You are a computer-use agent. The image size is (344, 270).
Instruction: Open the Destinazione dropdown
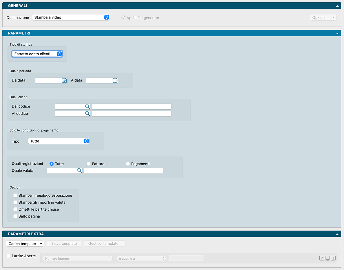click(70, 17)
